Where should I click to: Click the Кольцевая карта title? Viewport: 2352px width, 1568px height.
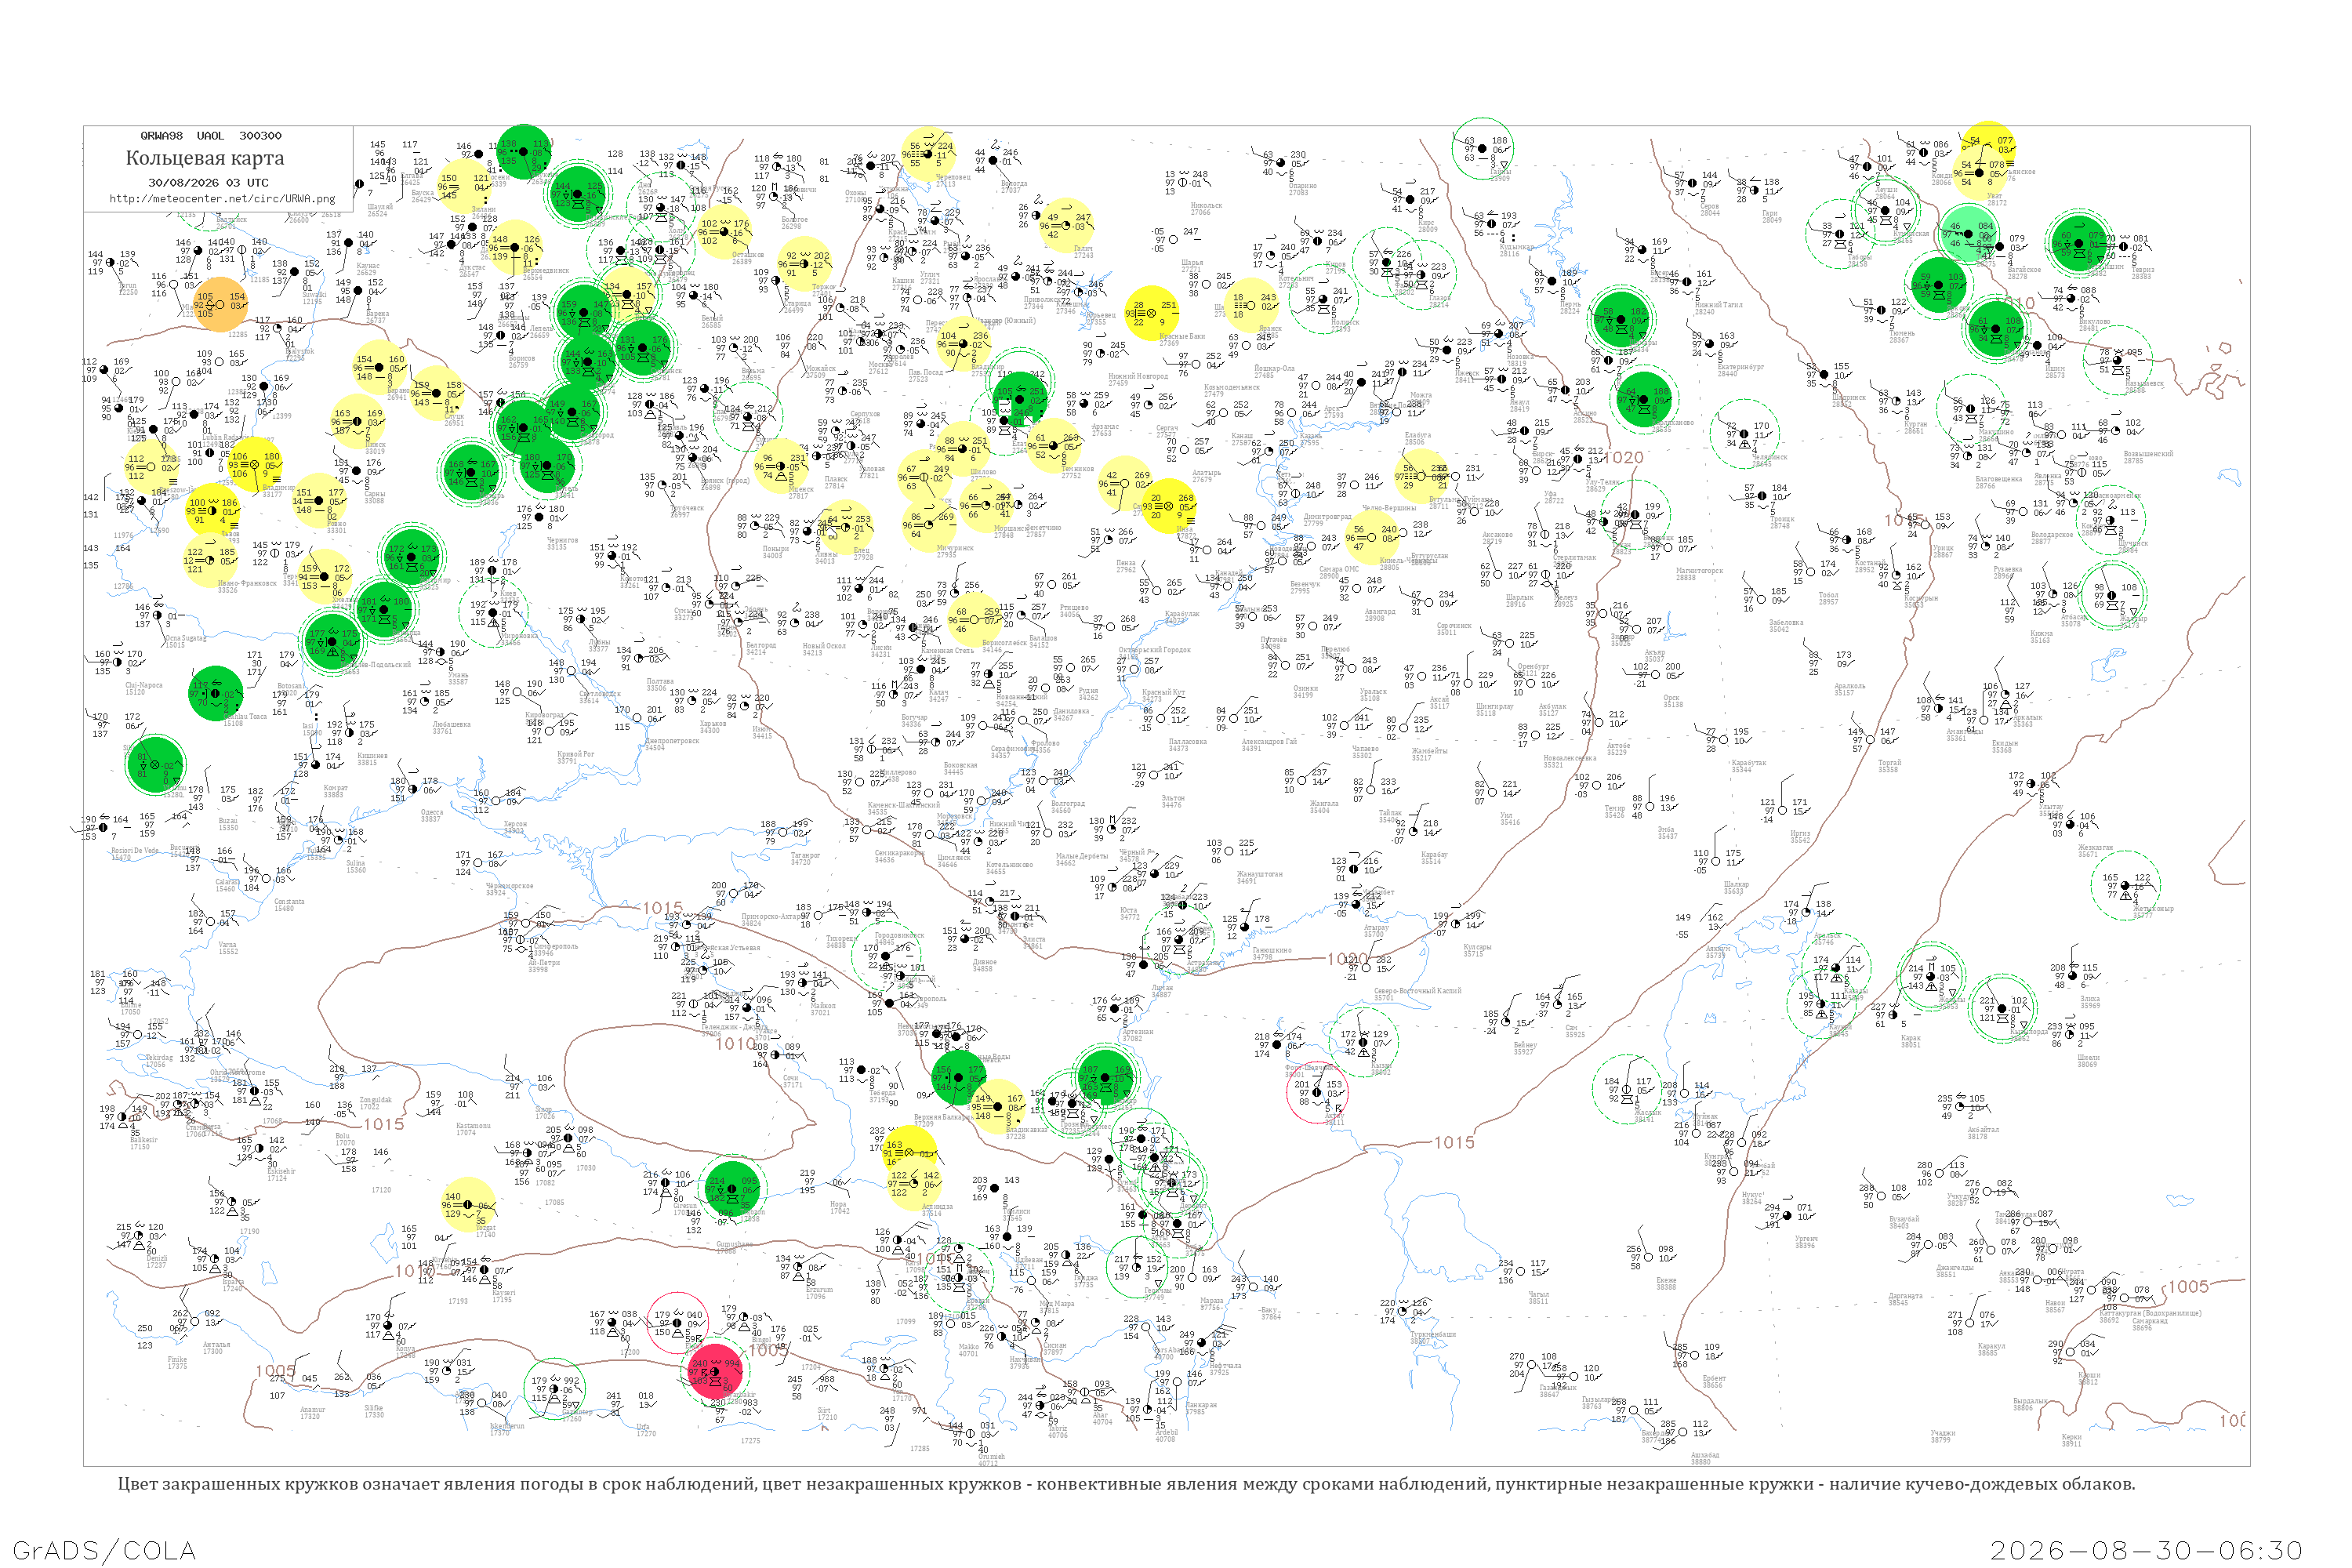(x=204, y=158)
